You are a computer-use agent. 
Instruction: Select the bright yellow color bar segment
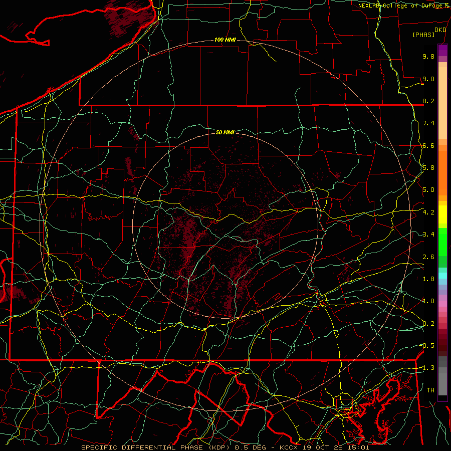(442, 214)
